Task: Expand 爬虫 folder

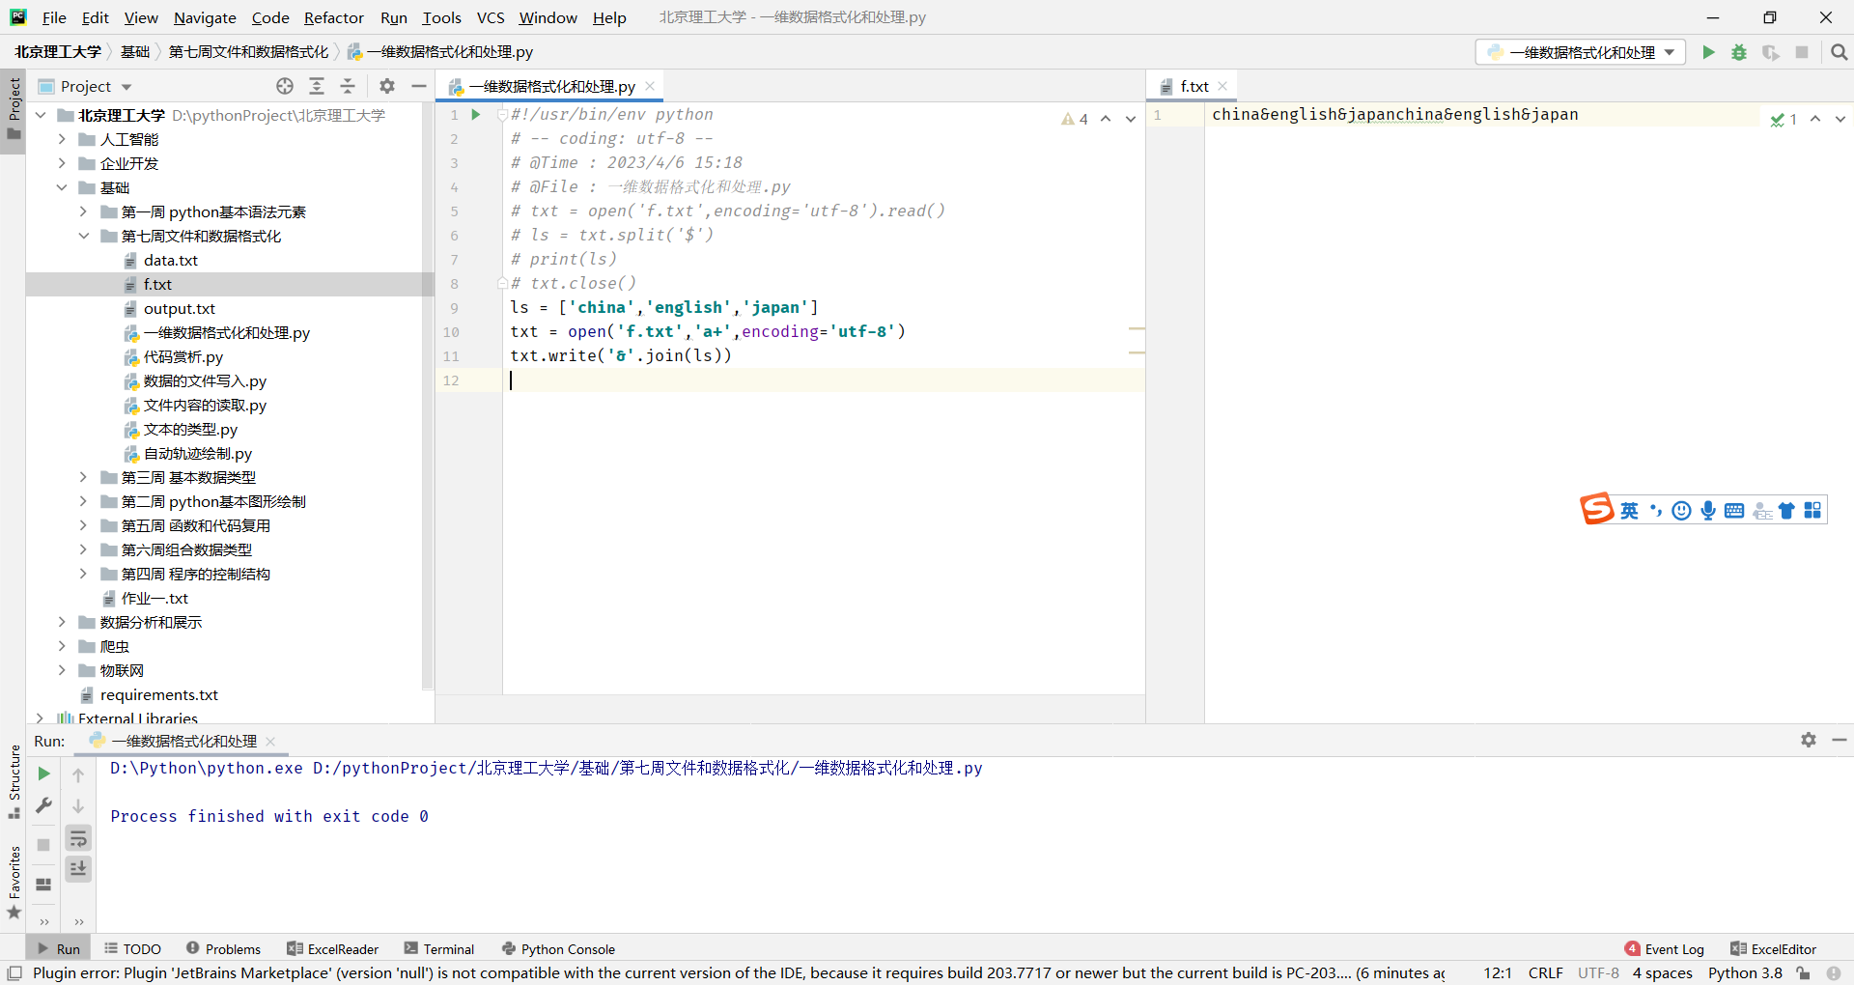Action: (62, 646)
